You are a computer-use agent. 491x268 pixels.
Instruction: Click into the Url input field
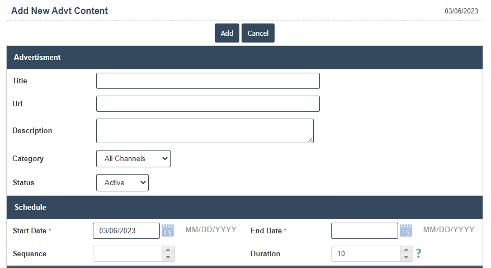click(207, 104)
